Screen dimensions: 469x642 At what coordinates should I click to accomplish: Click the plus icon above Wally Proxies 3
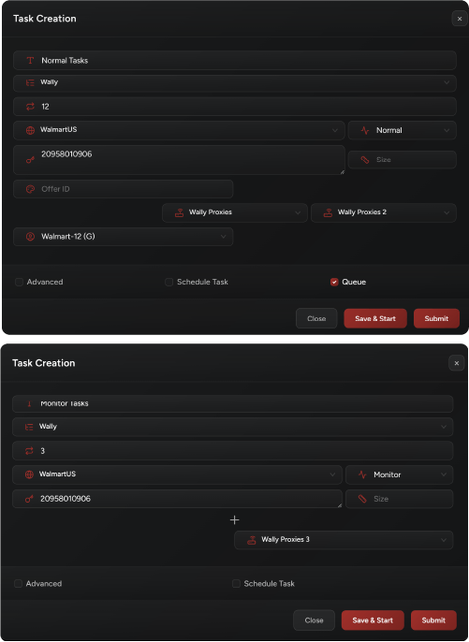234,520
